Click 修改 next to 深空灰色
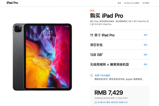159x106 pixels. [x=145, y=45]
